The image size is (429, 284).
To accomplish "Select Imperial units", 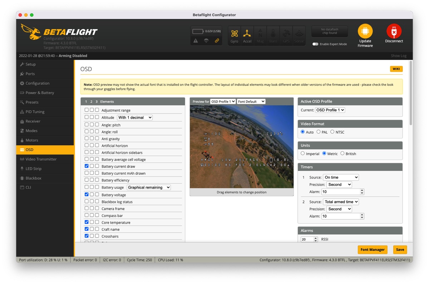I will point(303,154).
